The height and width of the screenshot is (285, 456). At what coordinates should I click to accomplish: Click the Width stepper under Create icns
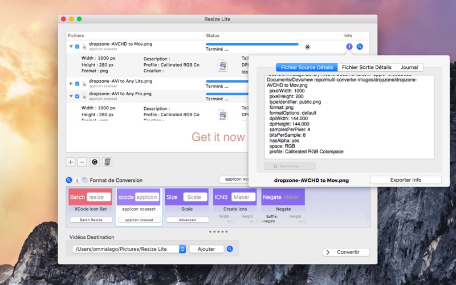(234, 221)
